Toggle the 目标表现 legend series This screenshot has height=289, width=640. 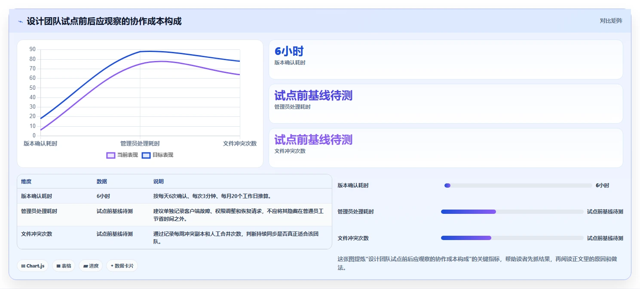pos(157,155)
